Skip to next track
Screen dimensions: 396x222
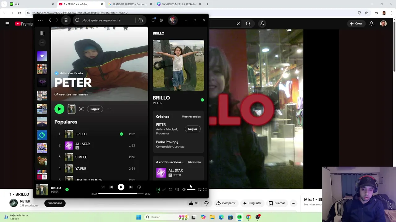tap(131, 187)
